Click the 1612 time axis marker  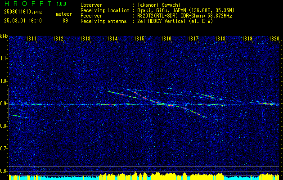click(58, 39)
